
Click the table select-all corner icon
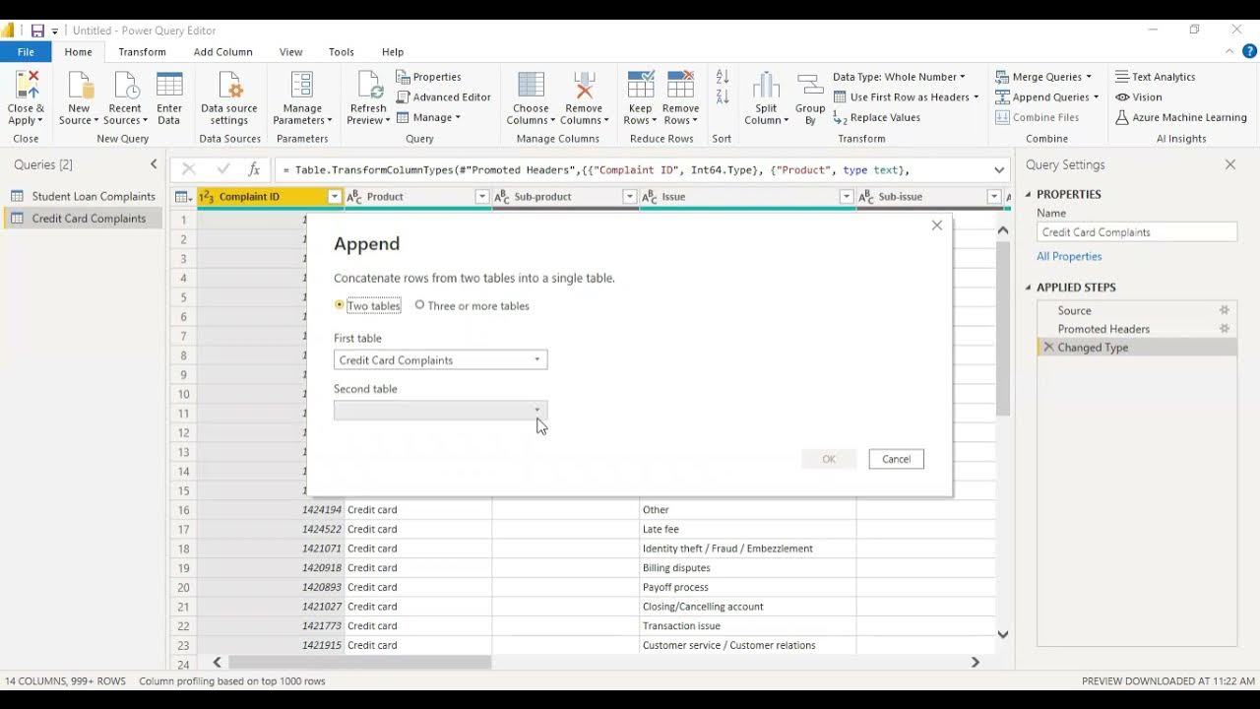tap(183, 197)
